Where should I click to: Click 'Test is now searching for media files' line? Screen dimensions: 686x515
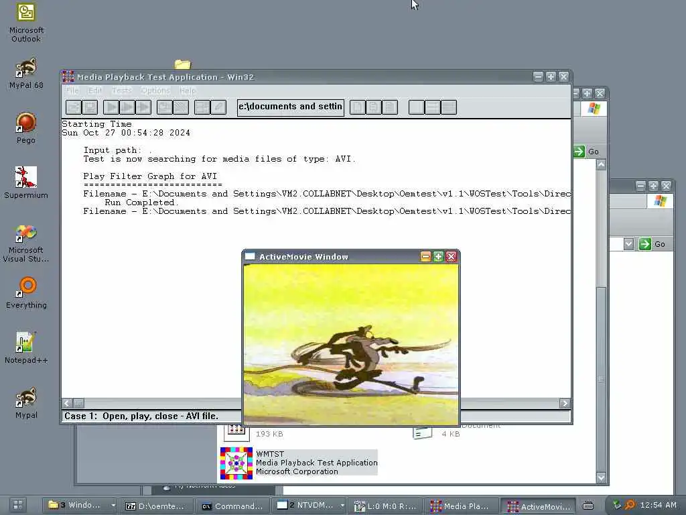(220, 159)
